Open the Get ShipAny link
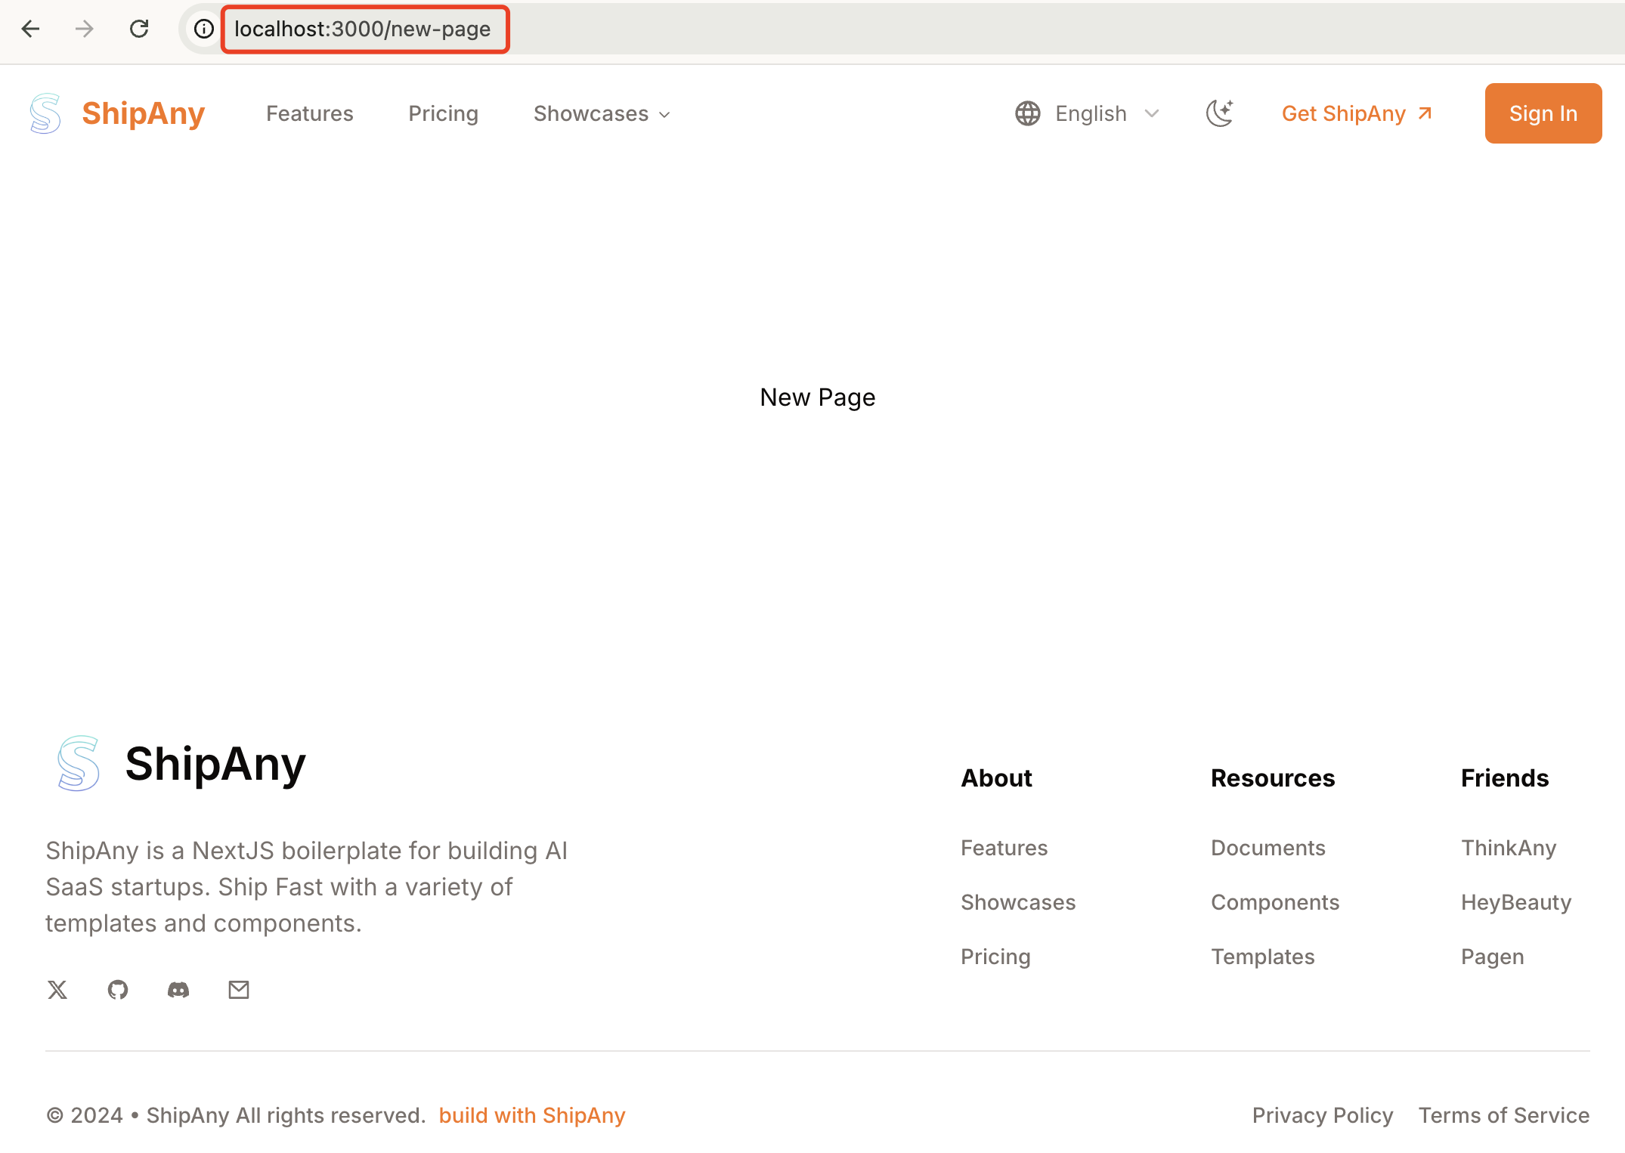 pos(1345,113)
